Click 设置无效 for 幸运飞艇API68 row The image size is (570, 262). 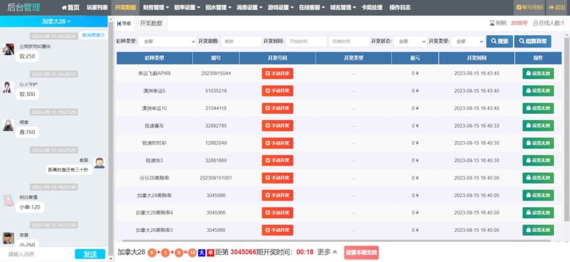[x=538, y=73]
